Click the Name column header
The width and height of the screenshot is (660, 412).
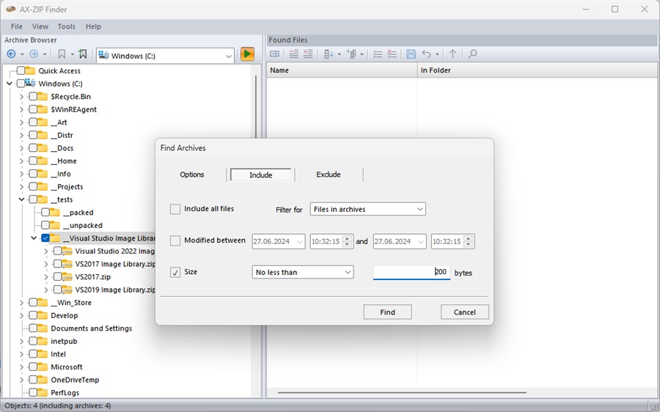342,70
